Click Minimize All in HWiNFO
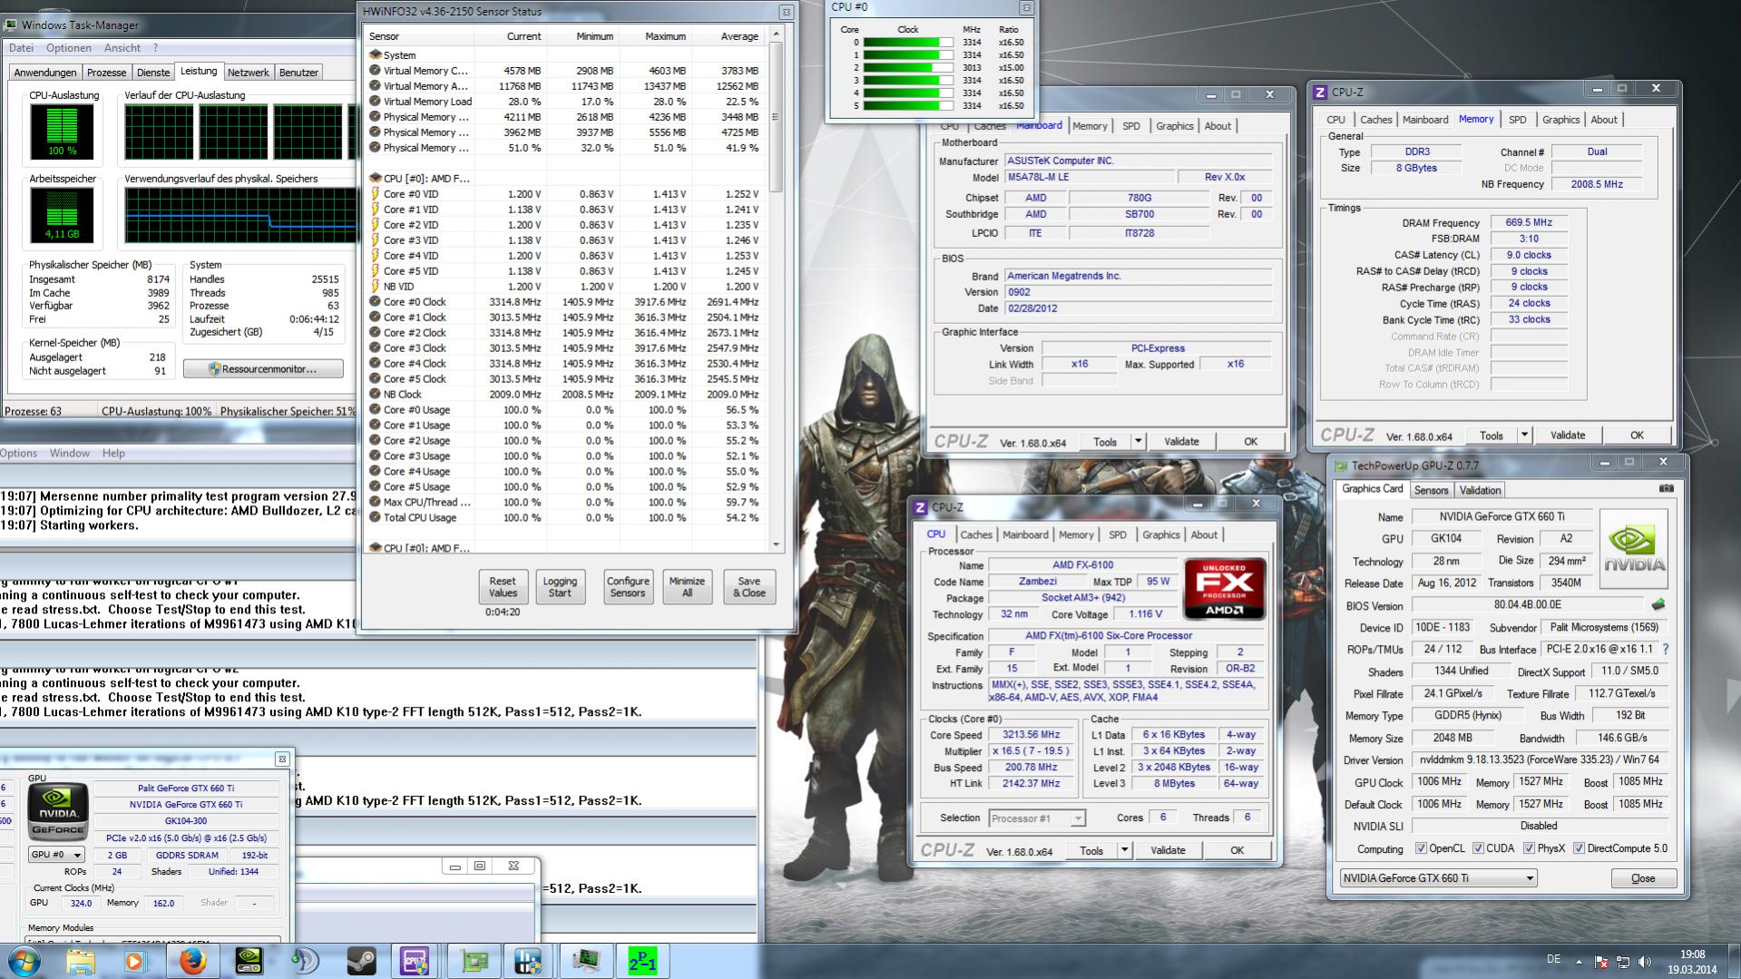 [x=687, y=587]
